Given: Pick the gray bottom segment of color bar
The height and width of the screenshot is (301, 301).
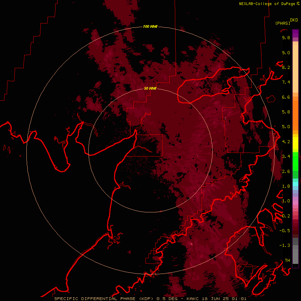Looking at the screenshot, I should (x=295, y=256).
